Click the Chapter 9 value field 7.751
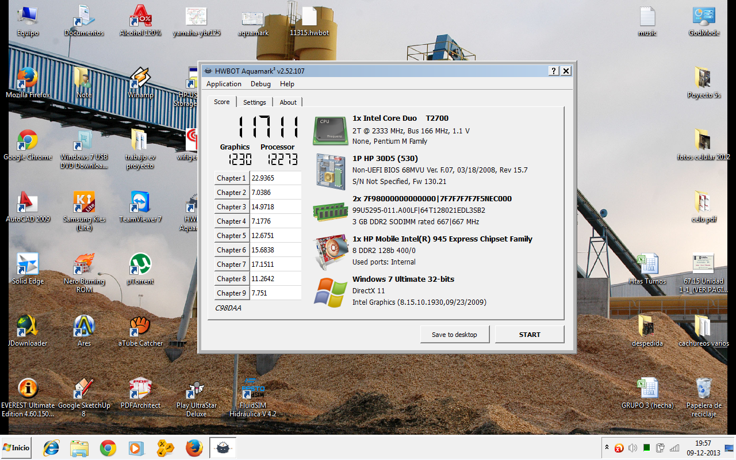 click(275, 293)
